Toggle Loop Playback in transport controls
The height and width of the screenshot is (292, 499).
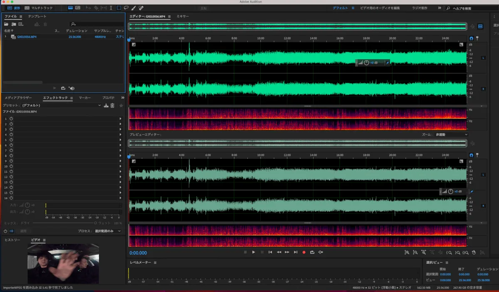point(312,252)
